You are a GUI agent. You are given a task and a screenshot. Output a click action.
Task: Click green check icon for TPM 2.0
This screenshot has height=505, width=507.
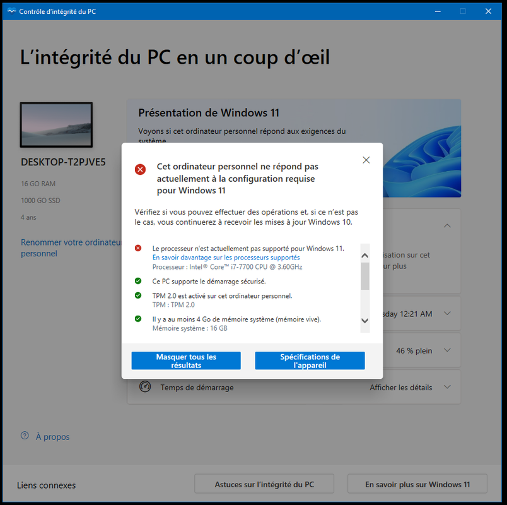[x=138, y=295]
